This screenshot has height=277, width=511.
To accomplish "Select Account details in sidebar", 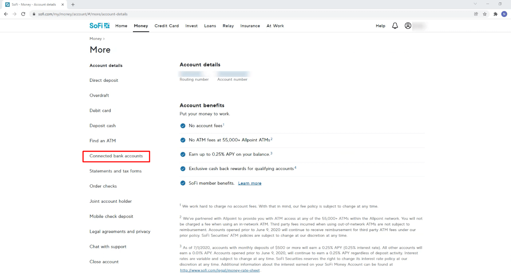I will click(x=106, y=65).
